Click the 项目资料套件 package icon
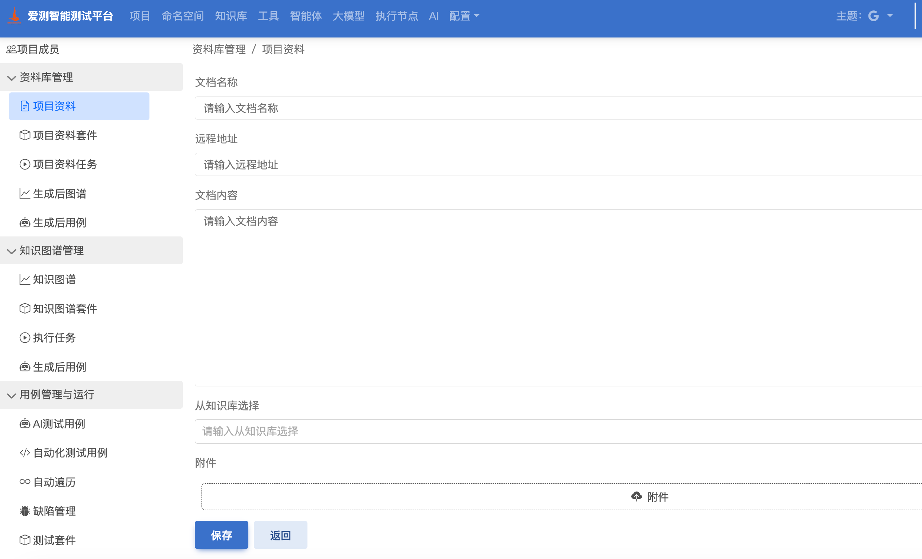922x559 pixels. coord(24,135)
